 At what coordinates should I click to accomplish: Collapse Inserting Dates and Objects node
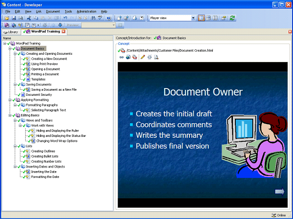click(x=15, y=167)
